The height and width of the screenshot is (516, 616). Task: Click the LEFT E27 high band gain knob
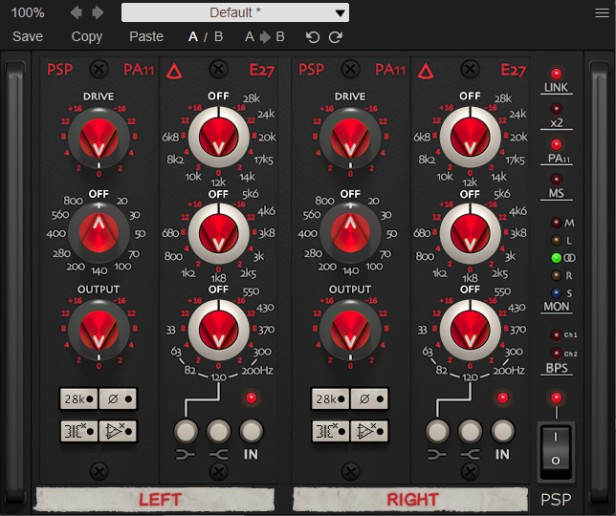218,138
